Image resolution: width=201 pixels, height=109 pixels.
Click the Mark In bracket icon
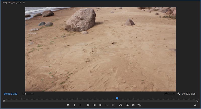(74, 105)
